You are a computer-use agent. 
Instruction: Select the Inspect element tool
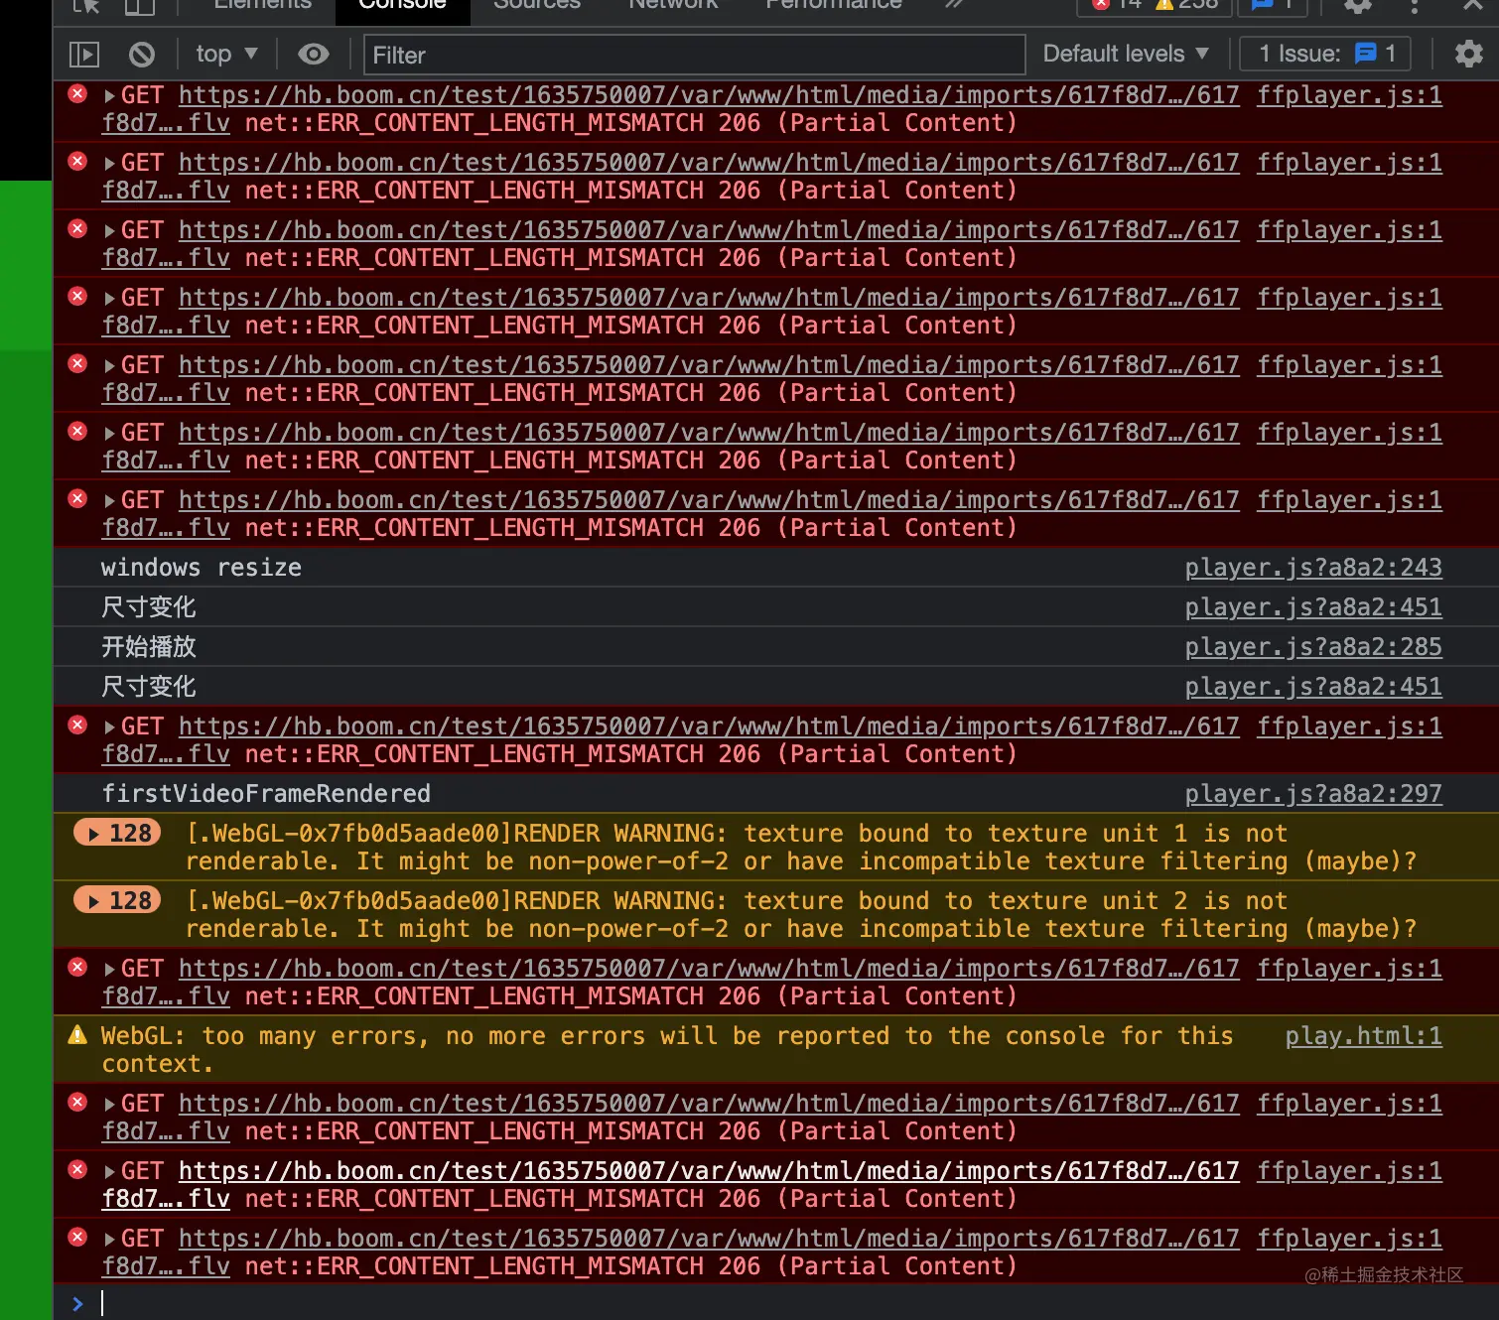(x=84, y=5)
